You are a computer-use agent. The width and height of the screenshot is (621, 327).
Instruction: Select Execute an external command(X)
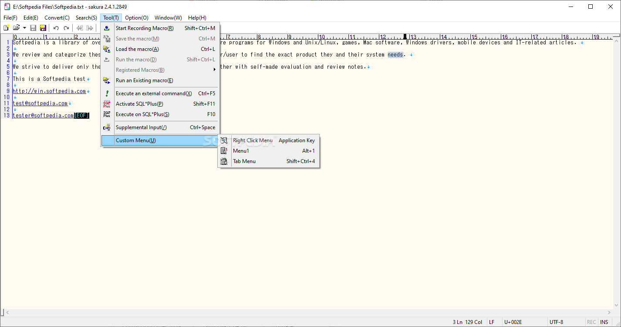tap(161, 93)
